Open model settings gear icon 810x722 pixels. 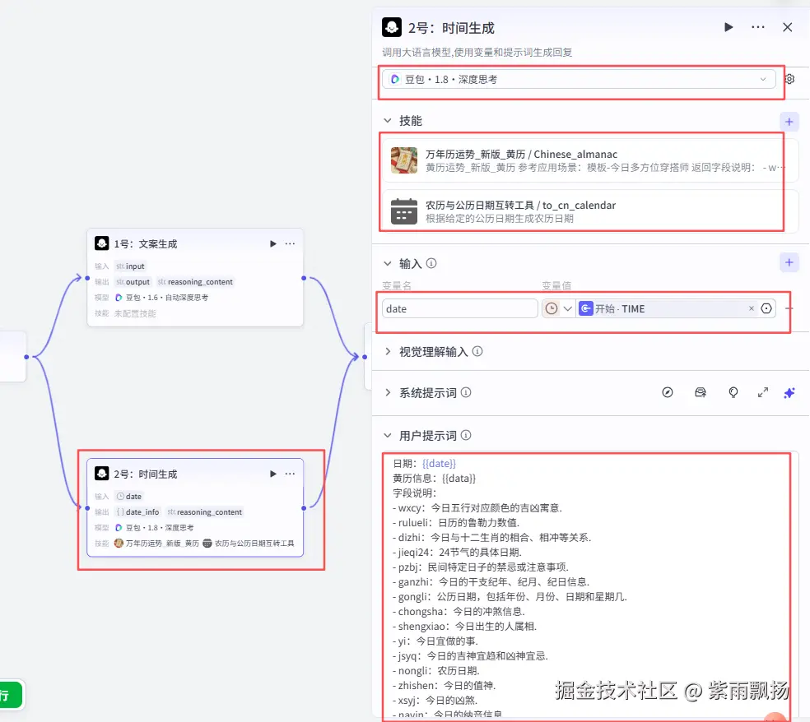click(x=789, y=80)
